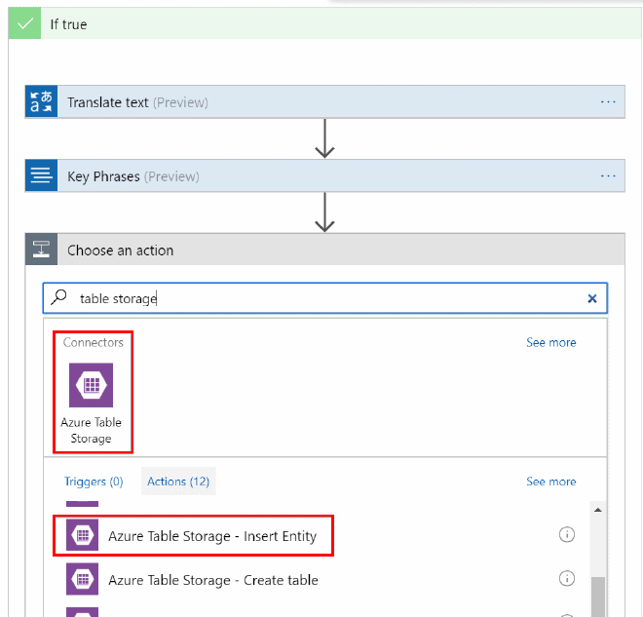Click the Translate text connector icon
This screenshot has width=643, height=617.
click(x=41, y=101)
